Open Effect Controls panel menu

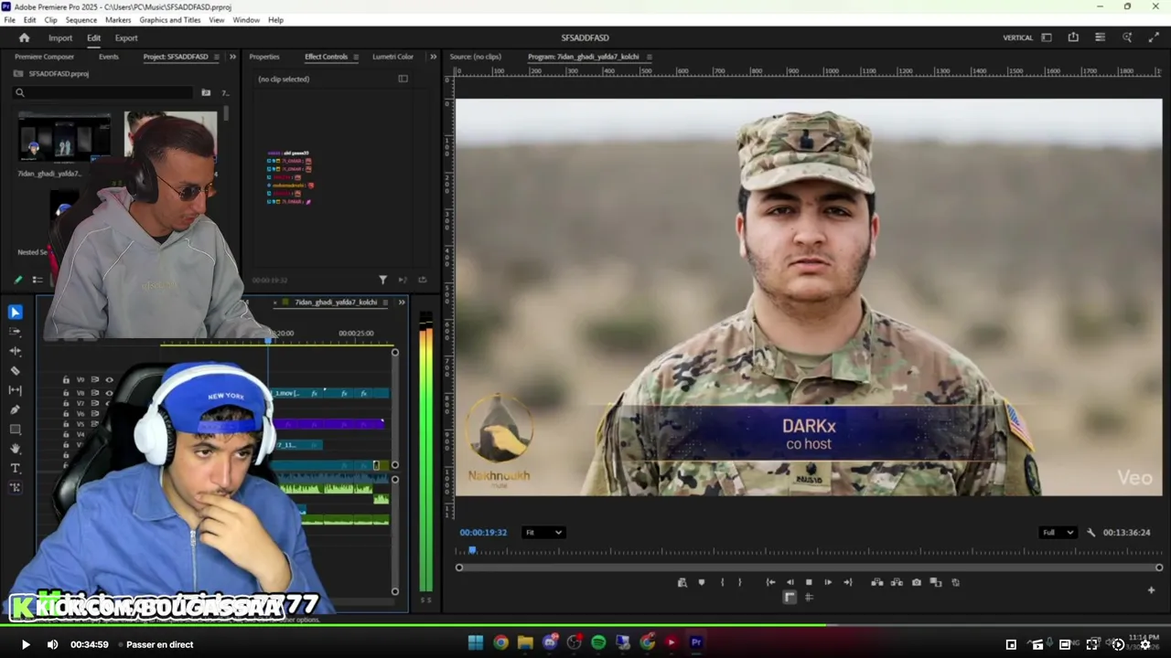point(355,57)
